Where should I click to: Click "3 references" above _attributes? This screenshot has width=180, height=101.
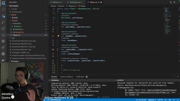coord(65,16)
